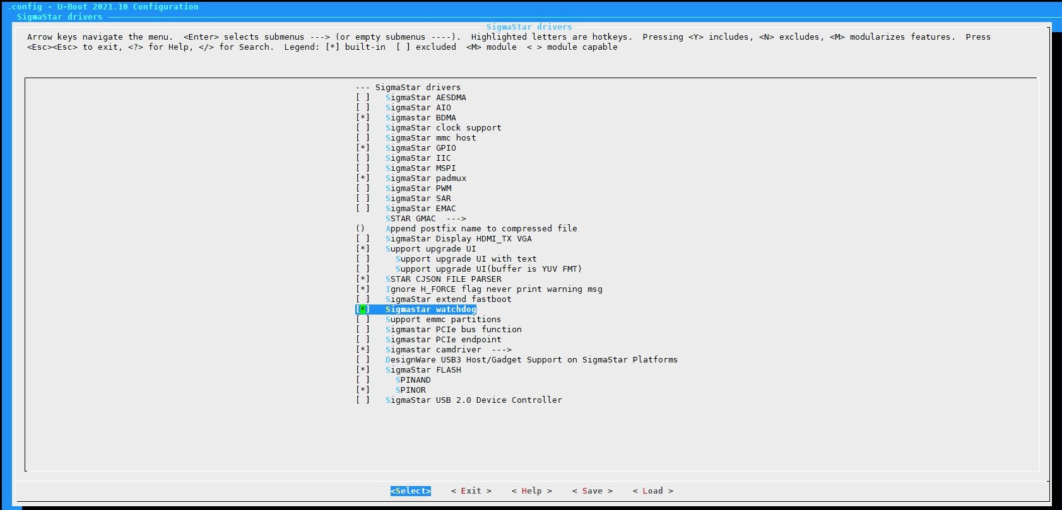The image size is (1062, 510).
Task: Toggle the Support upgrade UI parent option
Action: click(x=416, y=249)
